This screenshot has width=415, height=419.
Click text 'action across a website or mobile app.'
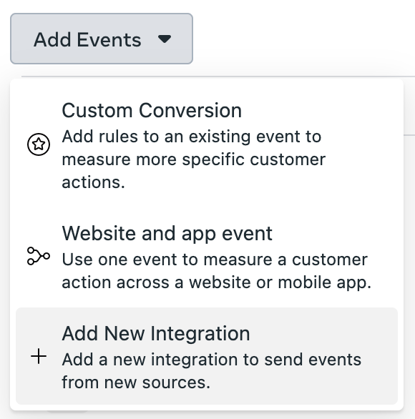(217, 282)
